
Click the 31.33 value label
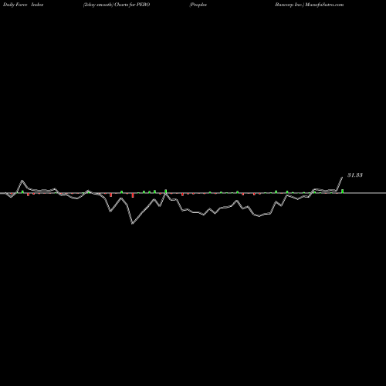tap(355, 175)
